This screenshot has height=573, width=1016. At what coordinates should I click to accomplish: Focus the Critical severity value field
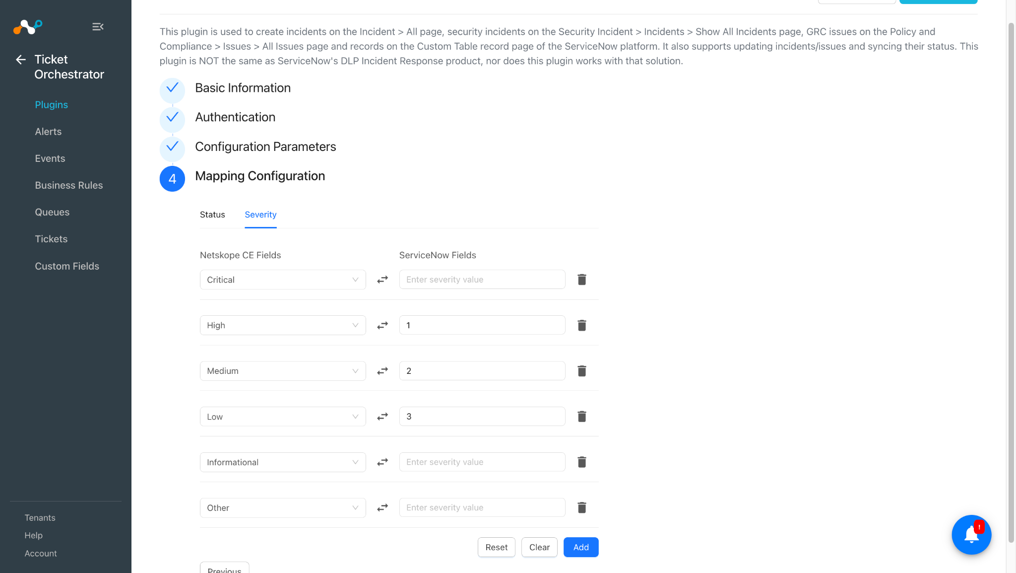pos(482,280)
